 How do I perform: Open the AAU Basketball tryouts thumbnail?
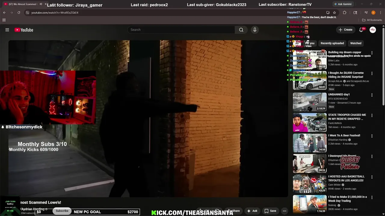click(x=310, y=184)
